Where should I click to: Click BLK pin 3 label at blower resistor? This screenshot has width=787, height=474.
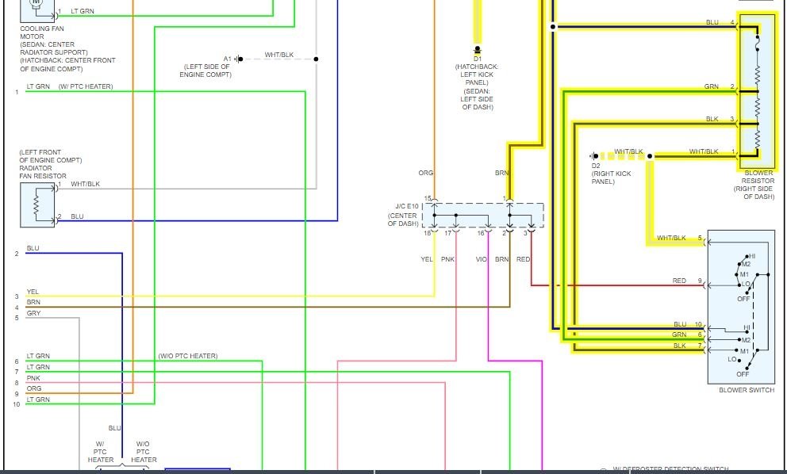[712, 119]
